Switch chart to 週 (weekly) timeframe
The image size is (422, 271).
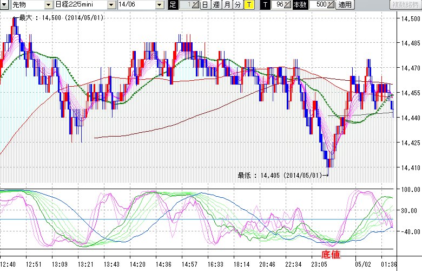pos(216,5)
